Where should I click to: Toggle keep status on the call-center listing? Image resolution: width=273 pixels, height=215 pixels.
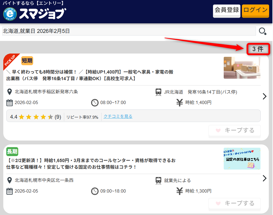(x=234, y=203)
